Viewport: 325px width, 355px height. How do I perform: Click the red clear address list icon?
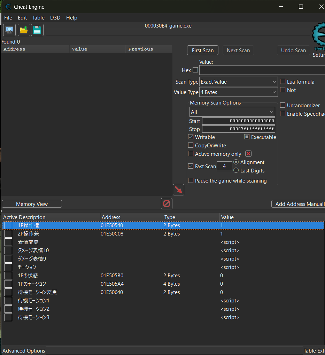167,203
